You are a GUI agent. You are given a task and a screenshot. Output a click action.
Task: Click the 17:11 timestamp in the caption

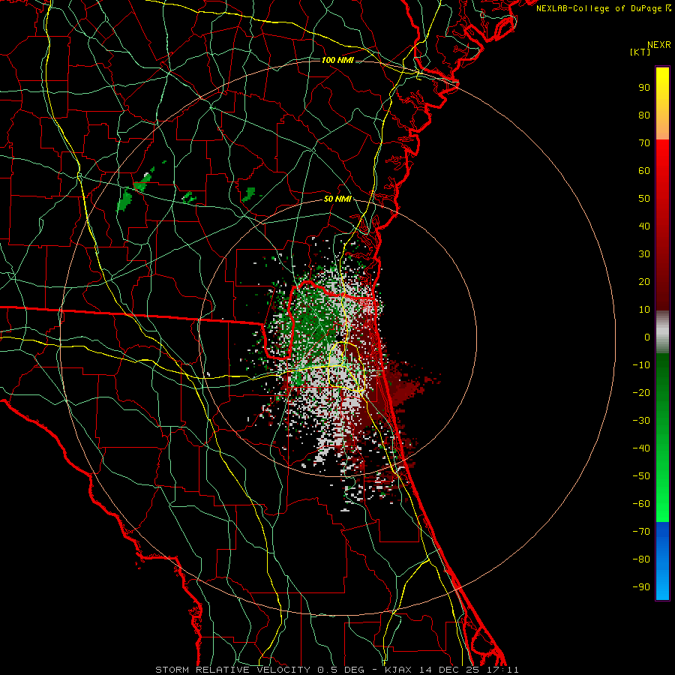click(x=502, y=670)
